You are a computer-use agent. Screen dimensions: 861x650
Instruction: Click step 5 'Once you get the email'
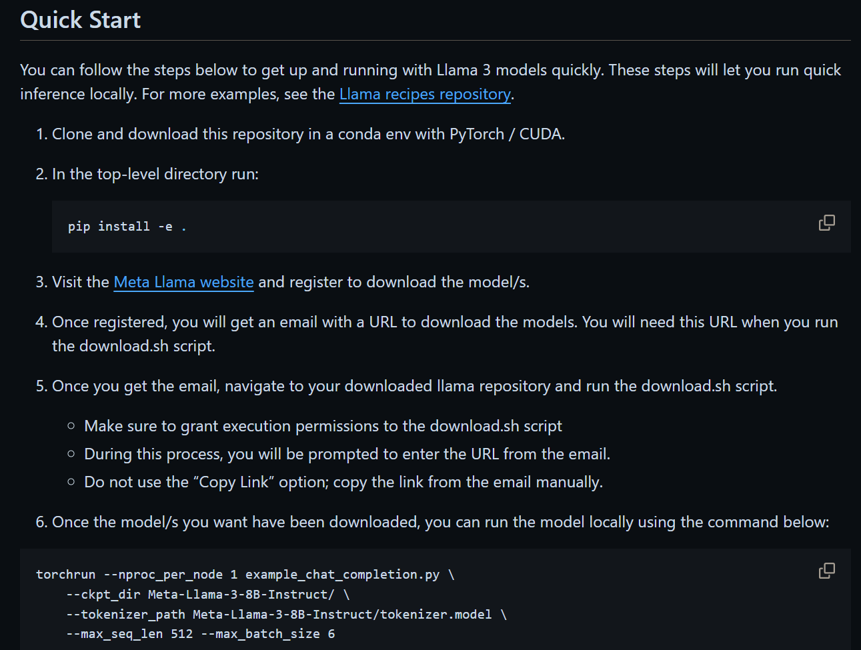coord(414,386)
